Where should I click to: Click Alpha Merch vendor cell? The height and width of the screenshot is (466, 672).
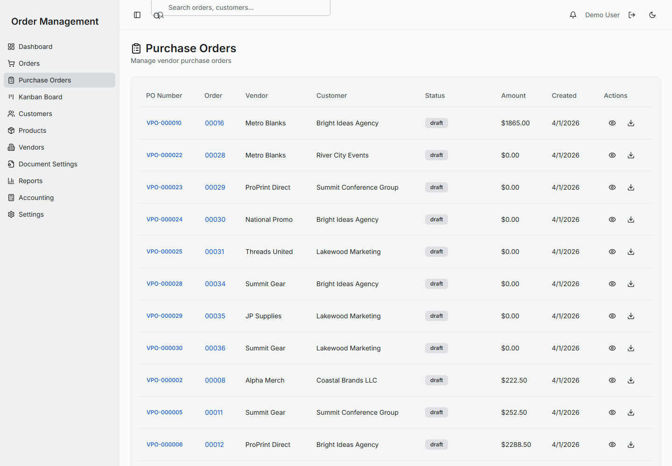point(265,380)
